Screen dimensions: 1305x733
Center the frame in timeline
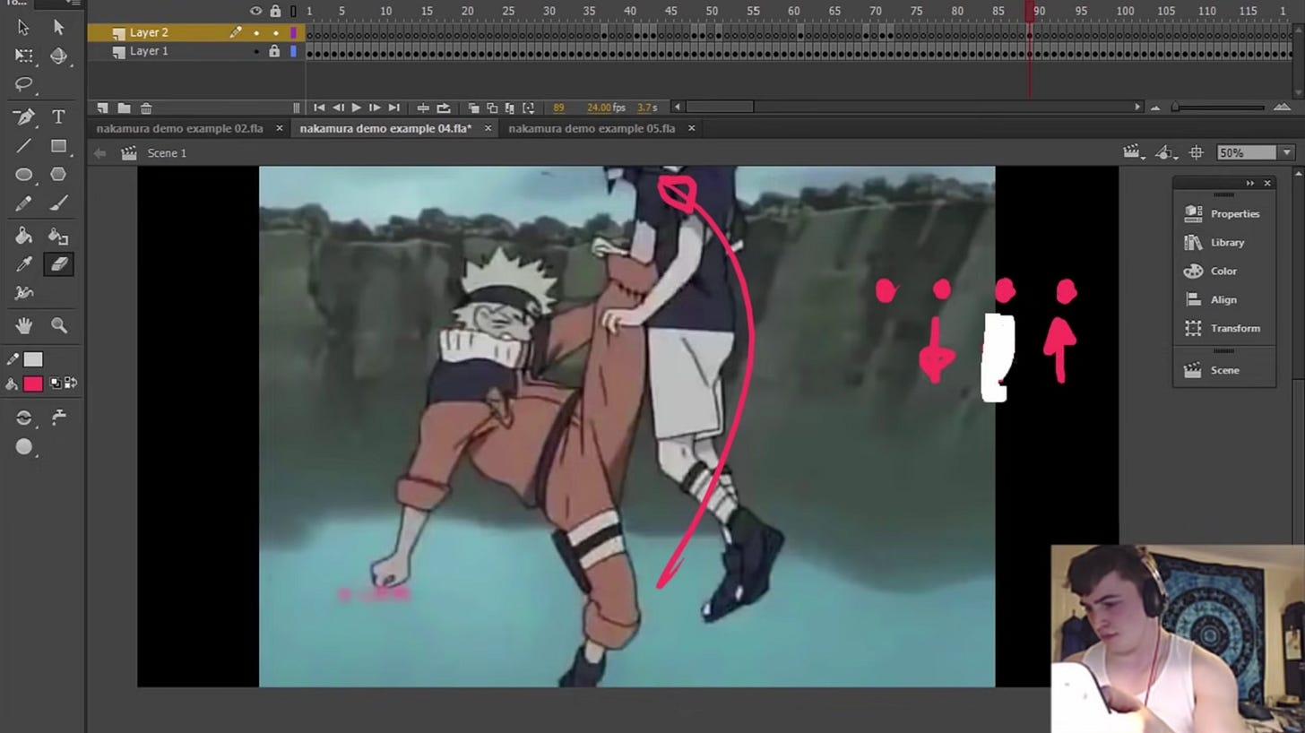click(x=423, y=108)
